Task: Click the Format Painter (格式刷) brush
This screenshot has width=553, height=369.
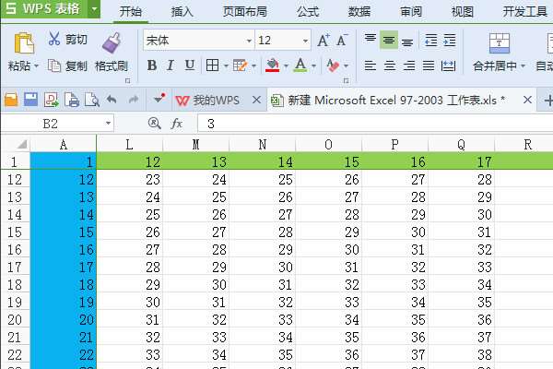Action: 112,42
